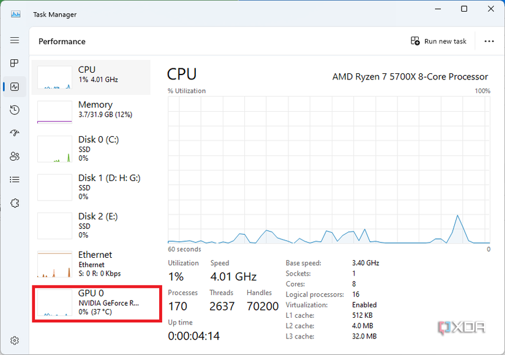Switch to the Details view
The image size is (505, 355).
point(15,179)
